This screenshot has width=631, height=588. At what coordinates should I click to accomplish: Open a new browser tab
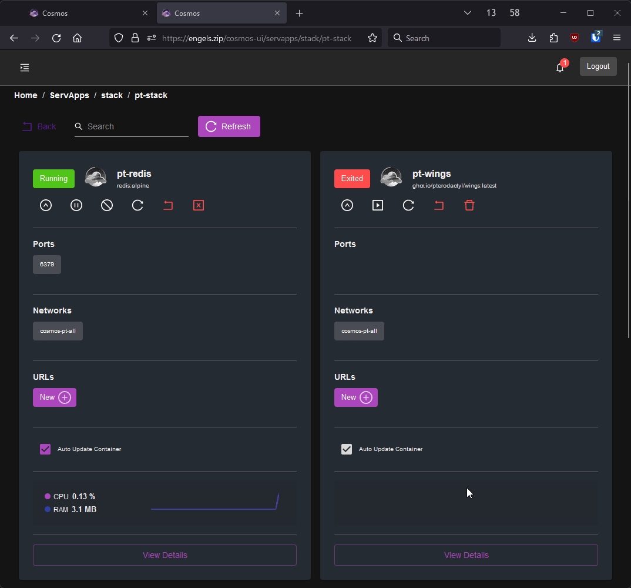pos(300,14)
